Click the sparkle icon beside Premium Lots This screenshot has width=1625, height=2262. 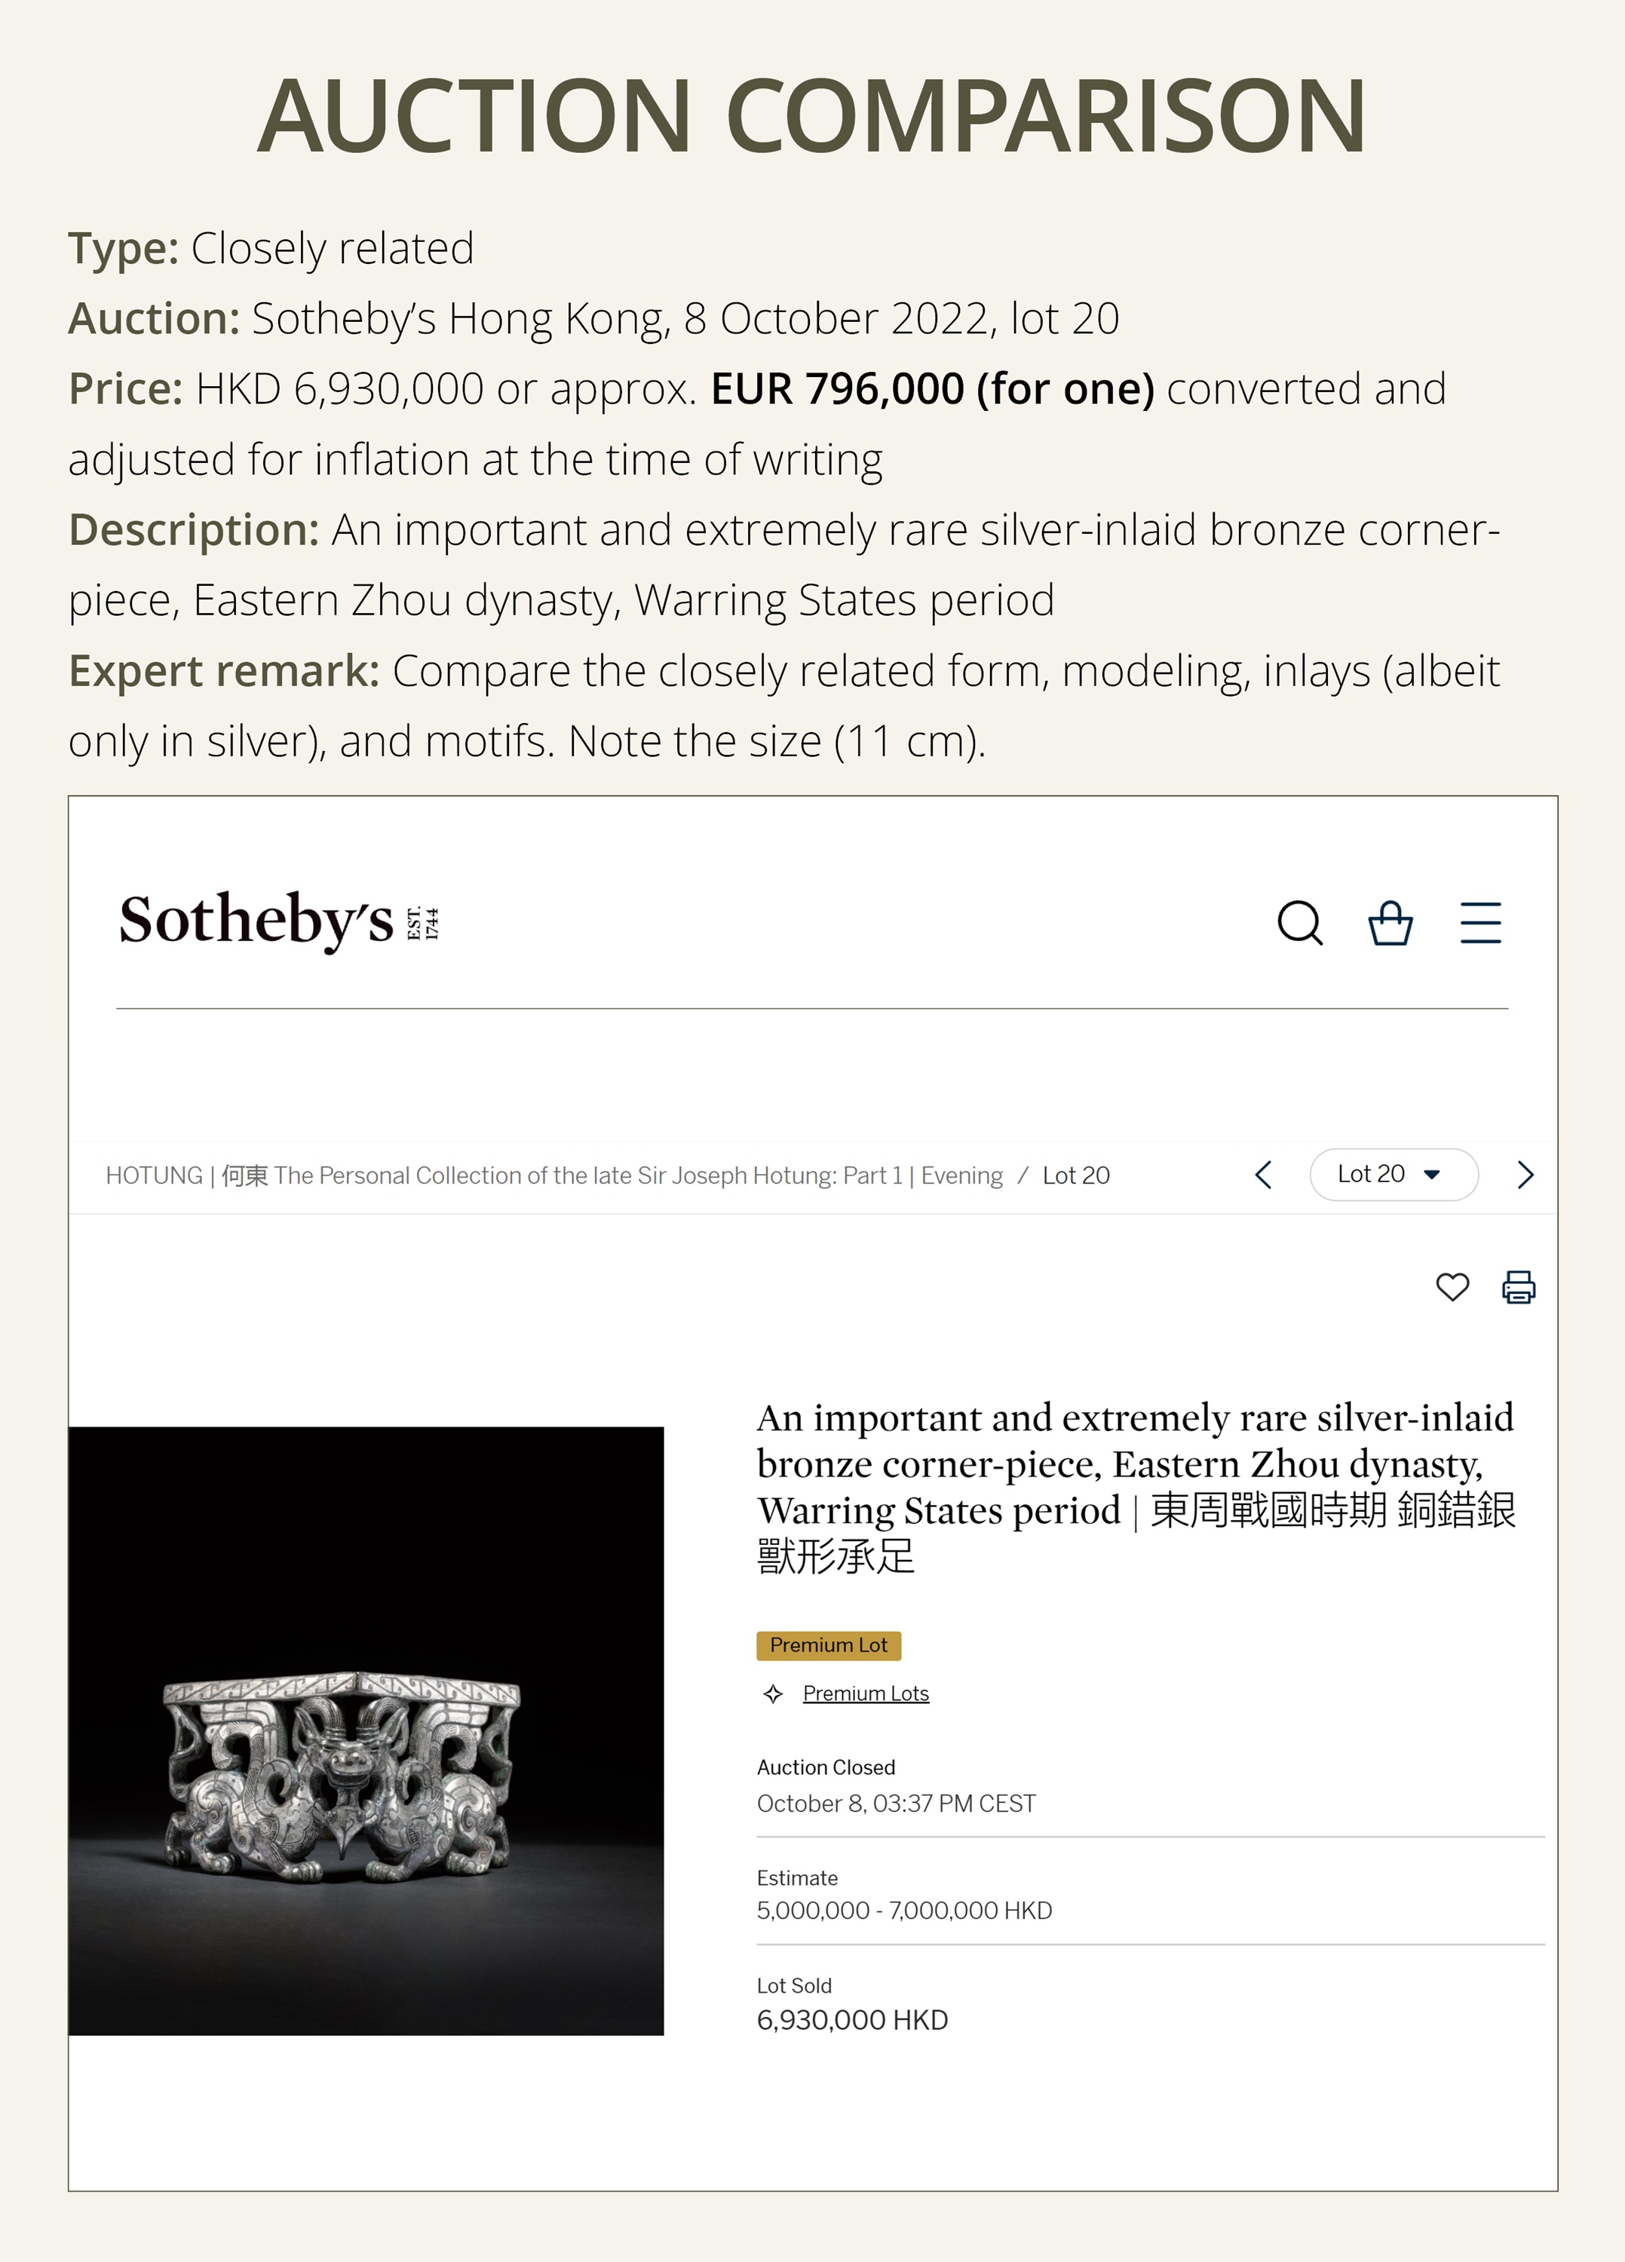tap(773, 1693)
